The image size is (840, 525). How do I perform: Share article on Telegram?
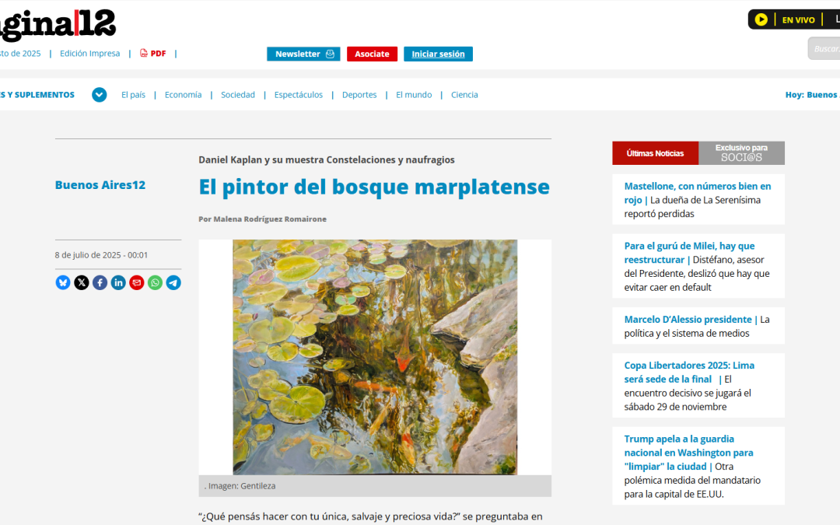tap(173, 282)
